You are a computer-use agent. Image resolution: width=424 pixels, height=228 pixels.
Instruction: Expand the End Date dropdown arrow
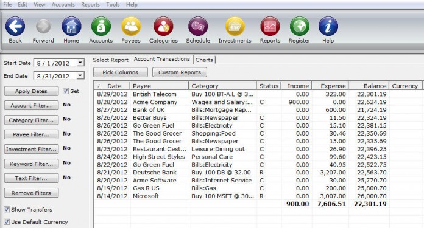click(80, 75)
